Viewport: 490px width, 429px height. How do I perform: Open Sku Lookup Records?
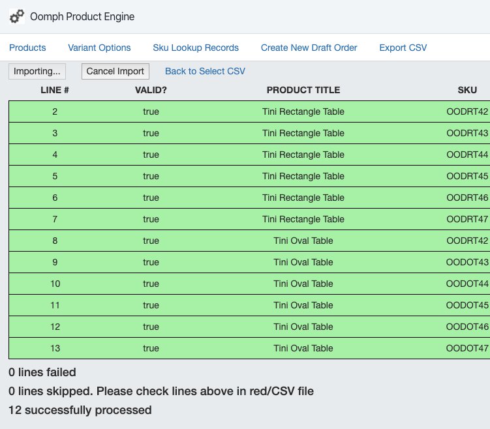click(196, 48)
